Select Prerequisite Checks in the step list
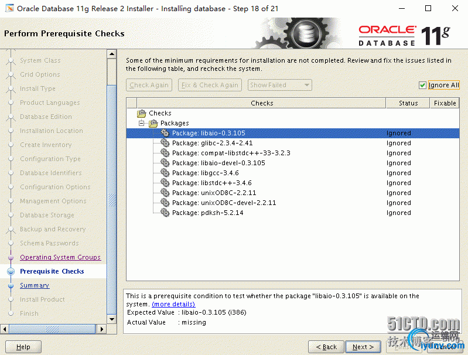This screenshot has width=468, height=355. (52, 271)
